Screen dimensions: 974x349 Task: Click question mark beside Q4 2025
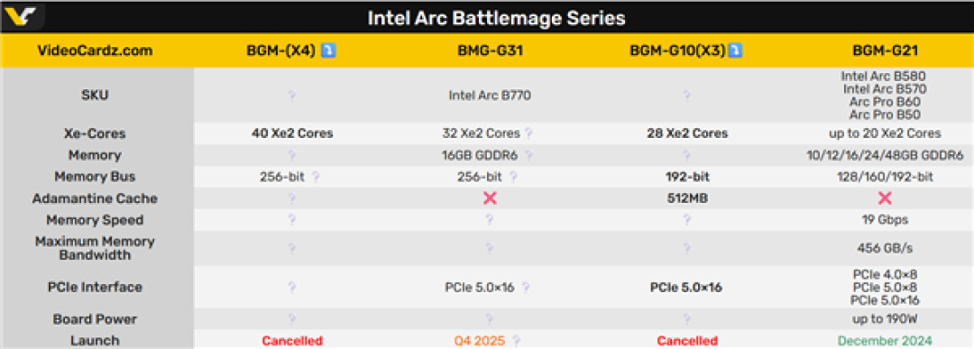(515, 341)
